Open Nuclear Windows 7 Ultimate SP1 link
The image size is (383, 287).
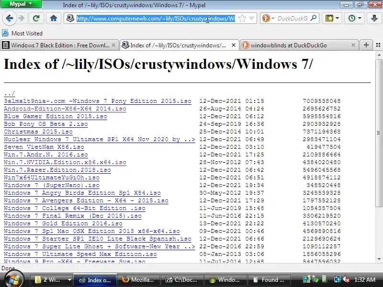click(x=100, y=139)
